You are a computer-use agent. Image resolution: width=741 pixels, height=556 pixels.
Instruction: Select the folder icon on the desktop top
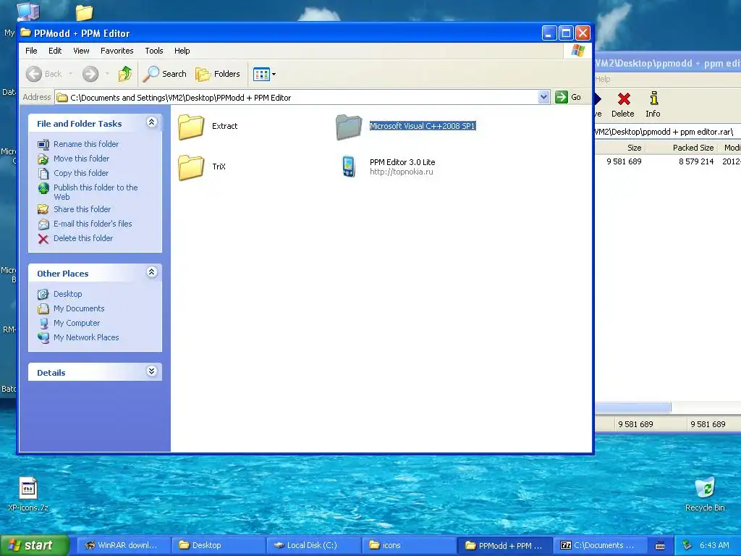(84, 12)
